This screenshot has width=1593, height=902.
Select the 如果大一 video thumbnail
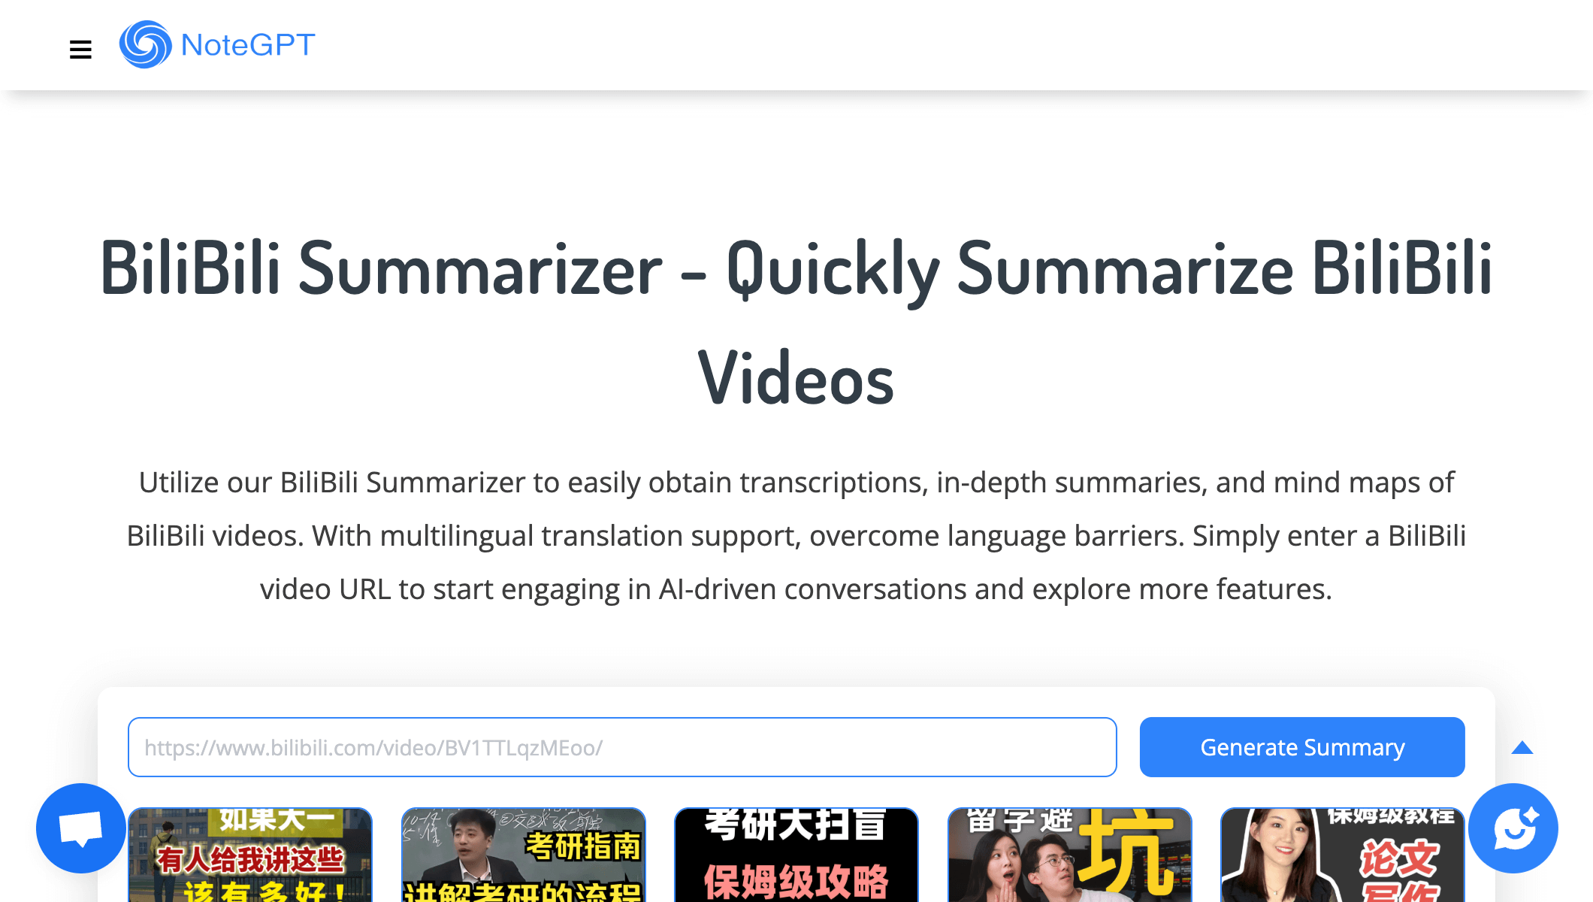(x=250, y=855)
